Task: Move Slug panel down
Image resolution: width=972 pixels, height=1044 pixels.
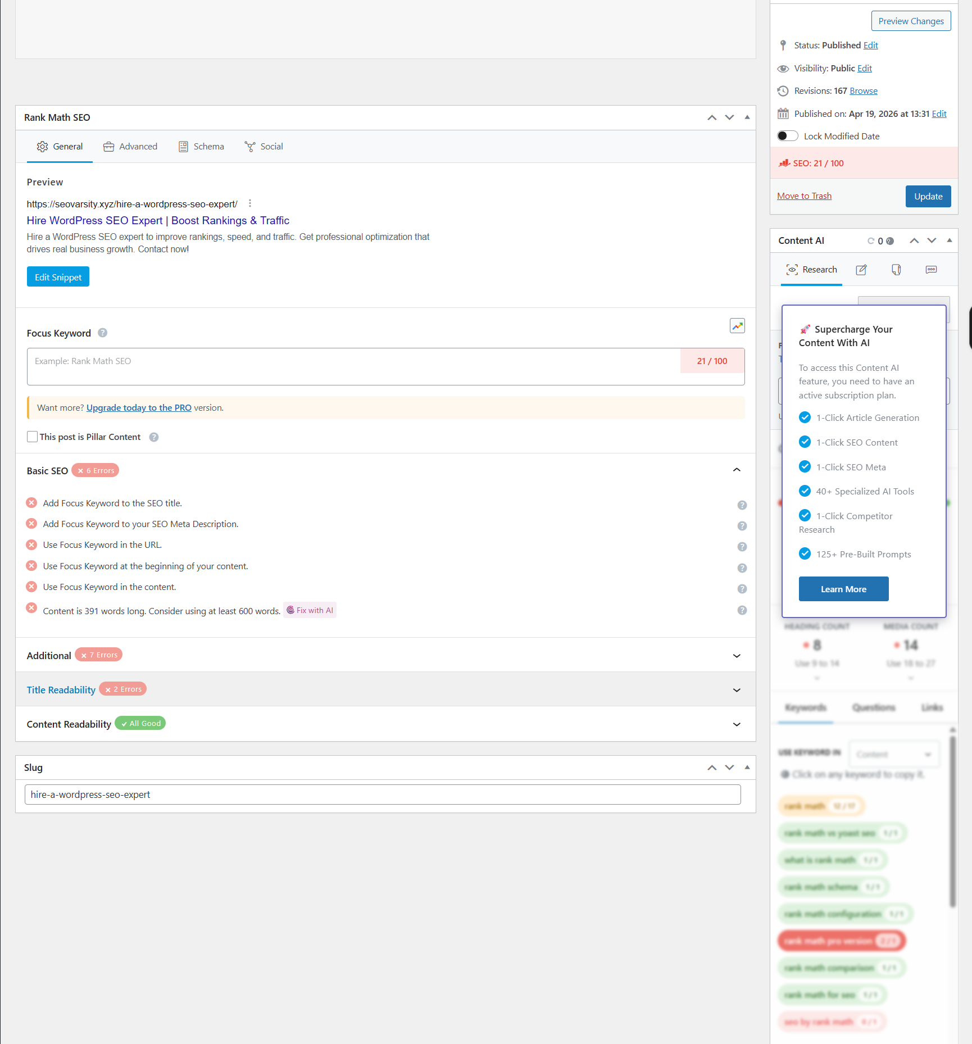Action: 729,768
